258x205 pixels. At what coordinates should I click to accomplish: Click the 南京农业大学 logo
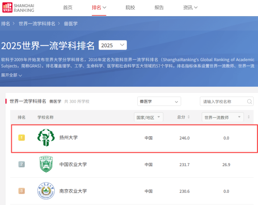[46, 191]
